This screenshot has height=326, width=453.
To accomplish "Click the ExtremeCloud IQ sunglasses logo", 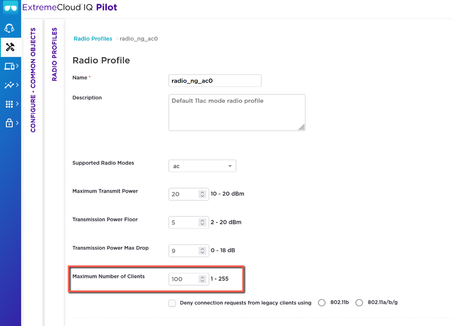I will (x=10, y=8).
